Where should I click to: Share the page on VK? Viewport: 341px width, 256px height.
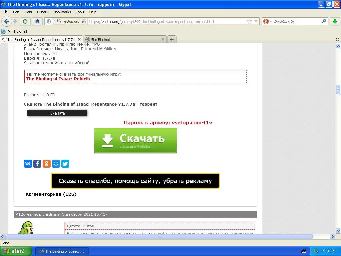pos(28,163)
